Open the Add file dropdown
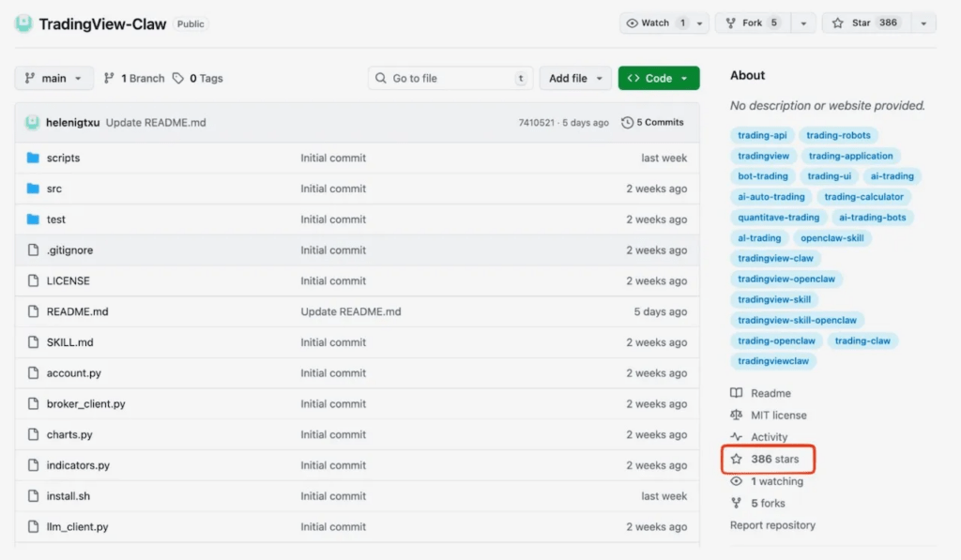 pos(574,79)
